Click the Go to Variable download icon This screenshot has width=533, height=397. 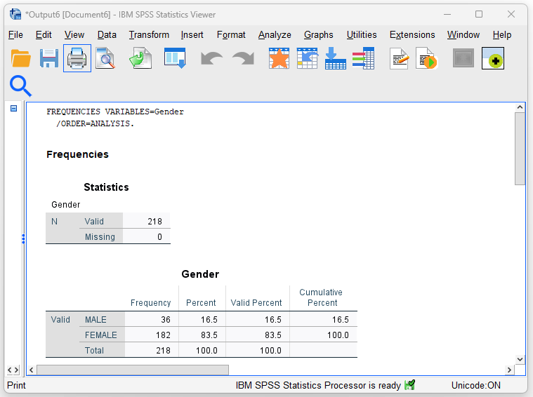click(335, 58)
